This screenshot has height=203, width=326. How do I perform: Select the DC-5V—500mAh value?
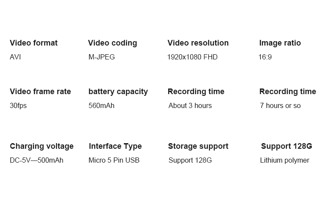coord(37,160)
